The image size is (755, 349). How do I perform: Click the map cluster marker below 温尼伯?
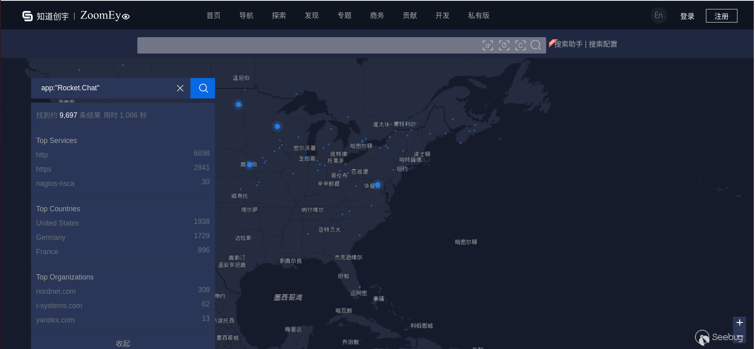(239, 105)
